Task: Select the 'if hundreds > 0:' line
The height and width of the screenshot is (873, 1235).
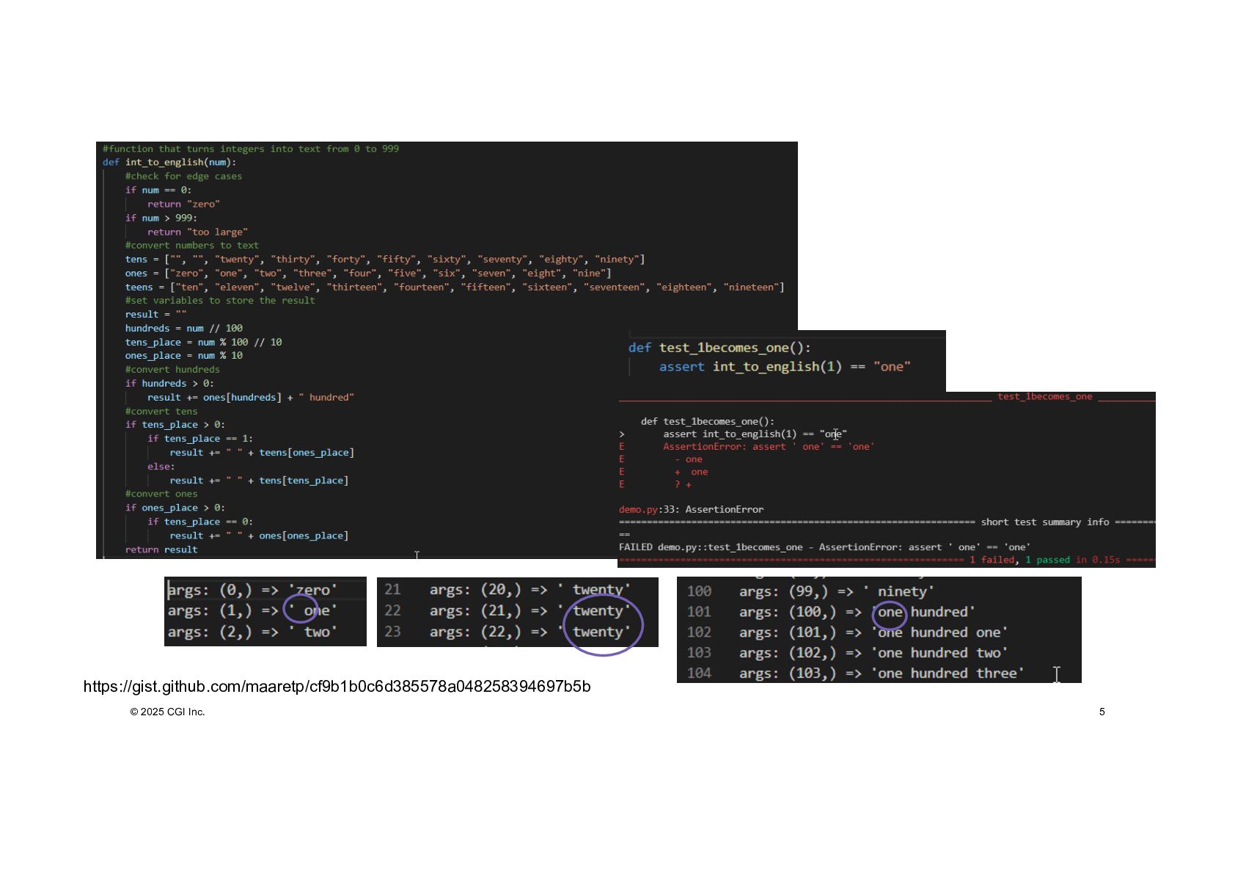Action: click(x=169, y=384)
